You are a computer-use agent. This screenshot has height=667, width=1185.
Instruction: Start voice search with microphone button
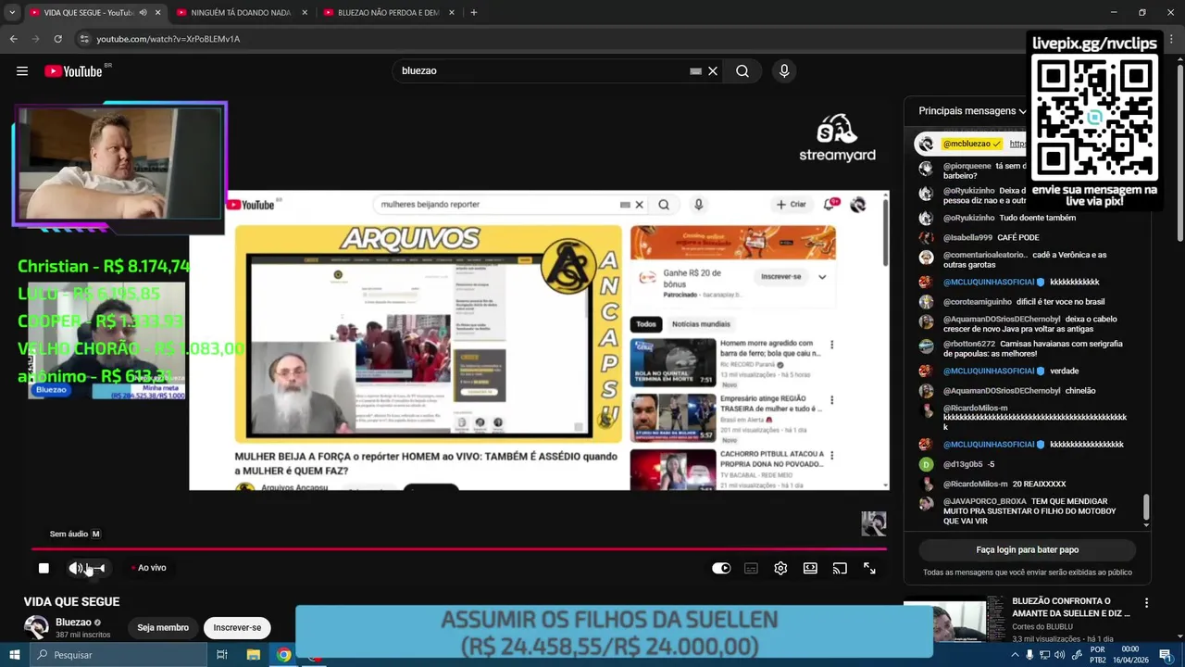click(x=784, y=71)
